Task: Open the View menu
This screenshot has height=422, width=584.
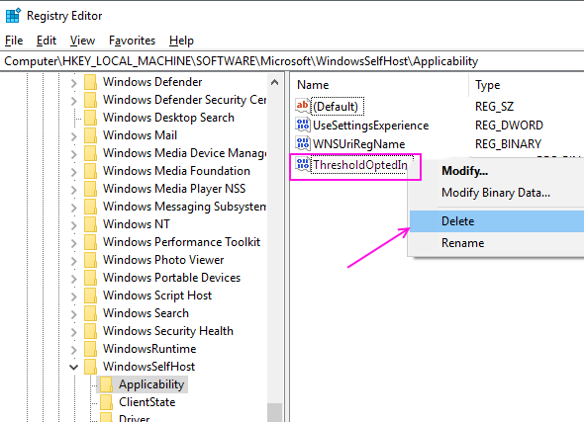Action: 82,41
